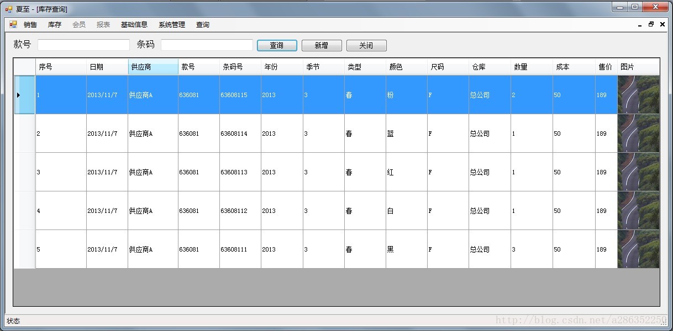Select 供应商A cell in row 3

point(153,172)
